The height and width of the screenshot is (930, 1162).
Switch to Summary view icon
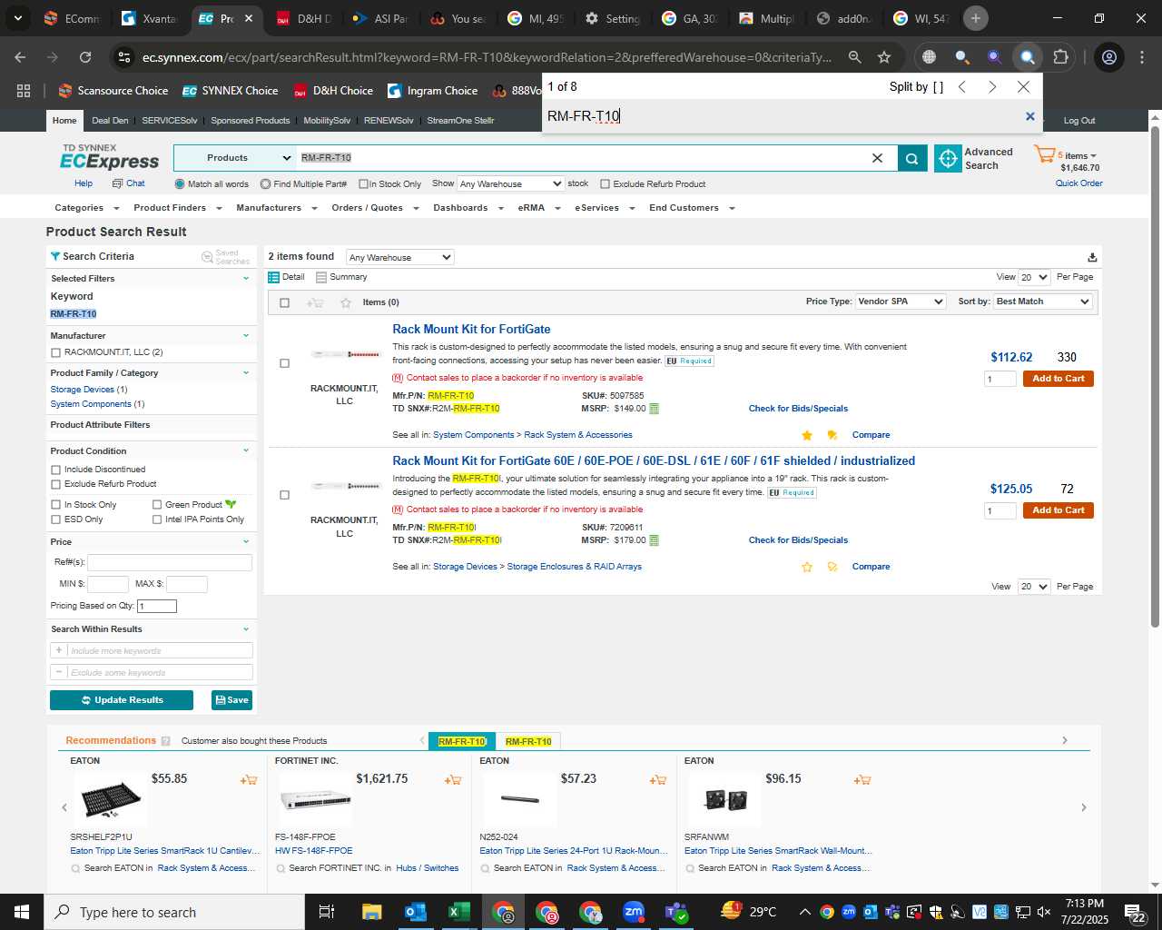click(320, 277)
